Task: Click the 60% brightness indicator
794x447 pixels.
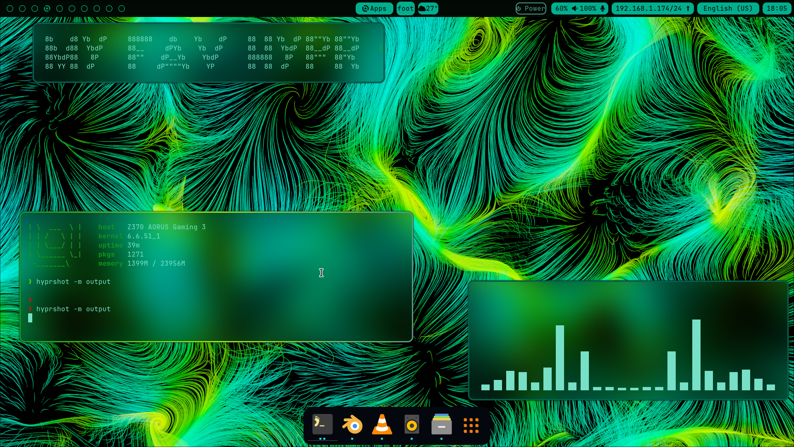Action: coord(561,8)
